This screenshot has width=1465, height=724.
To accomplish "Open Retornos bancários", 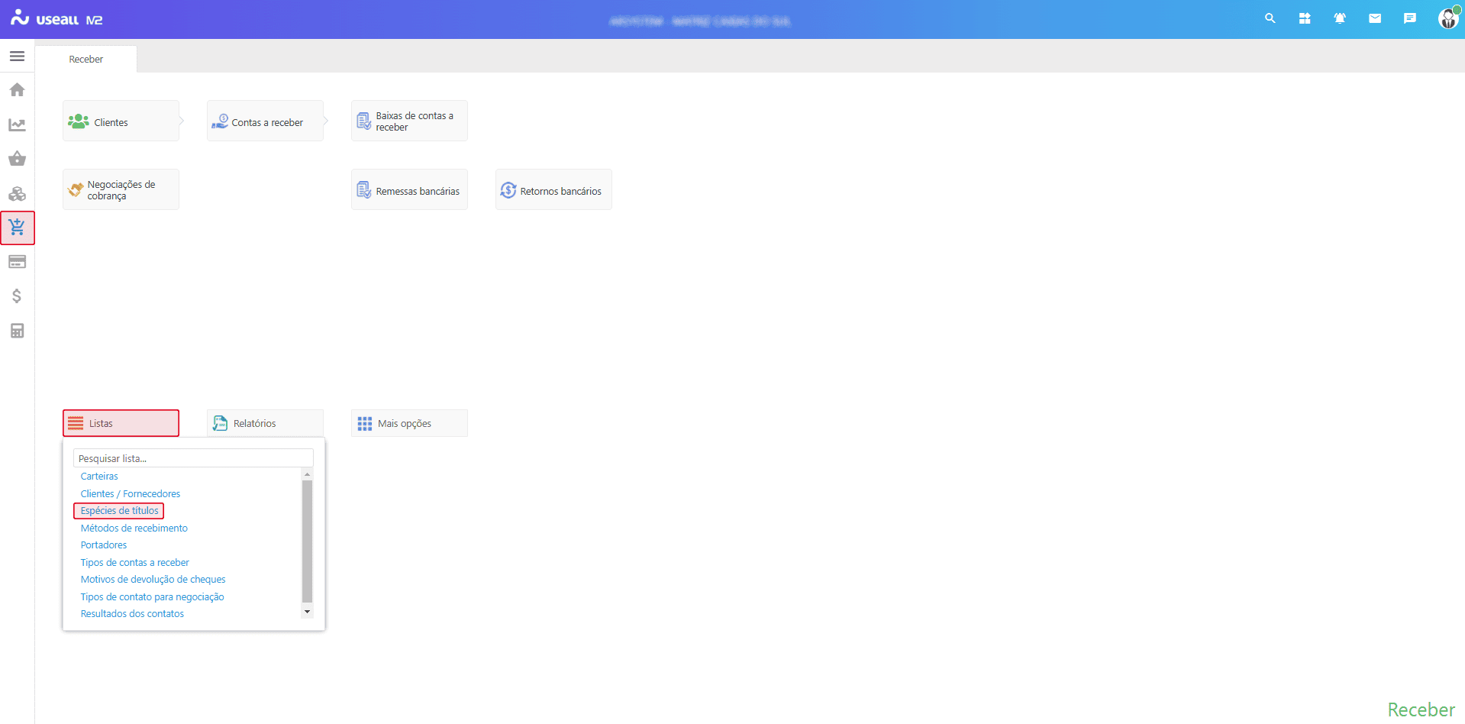I will tap(553, 190).
